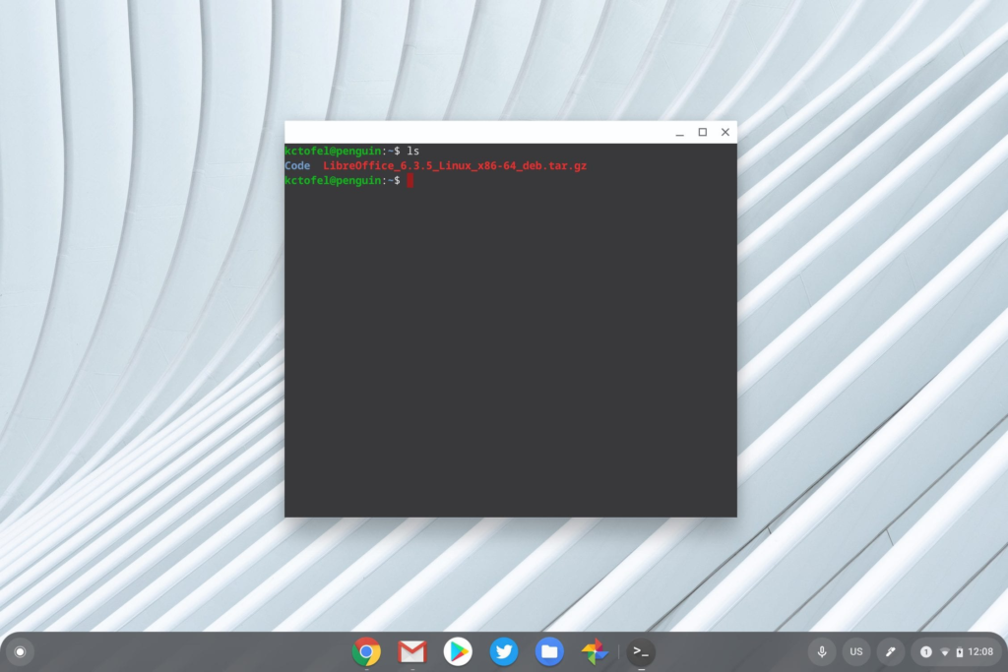Launch the Twitter app from the shelf
This screenshot has width=1008, height=672.
pyautogui.click(x=503, y=651)
